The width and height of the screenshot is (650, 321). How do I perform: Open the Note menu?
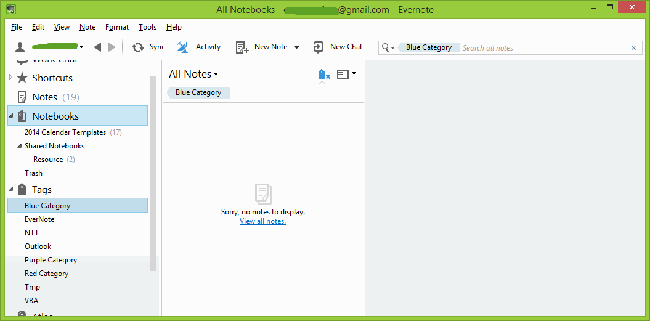click(x=87, y=27)
